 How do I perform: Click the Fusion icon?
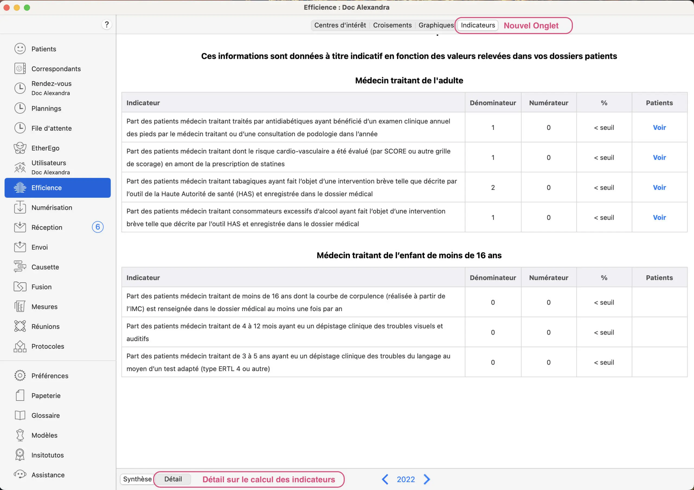[20, 287]
